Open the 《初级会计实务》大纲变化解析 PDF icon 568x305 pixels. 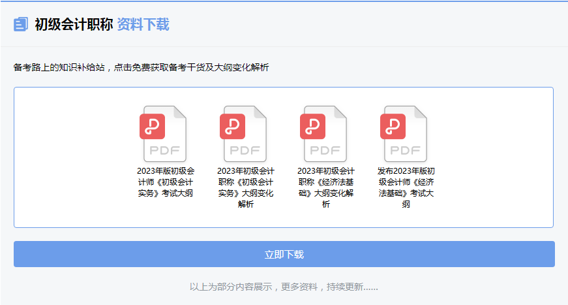[243, 134]
